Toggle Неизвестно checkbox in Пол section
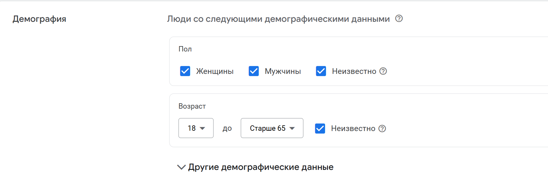 coord(321,71)
